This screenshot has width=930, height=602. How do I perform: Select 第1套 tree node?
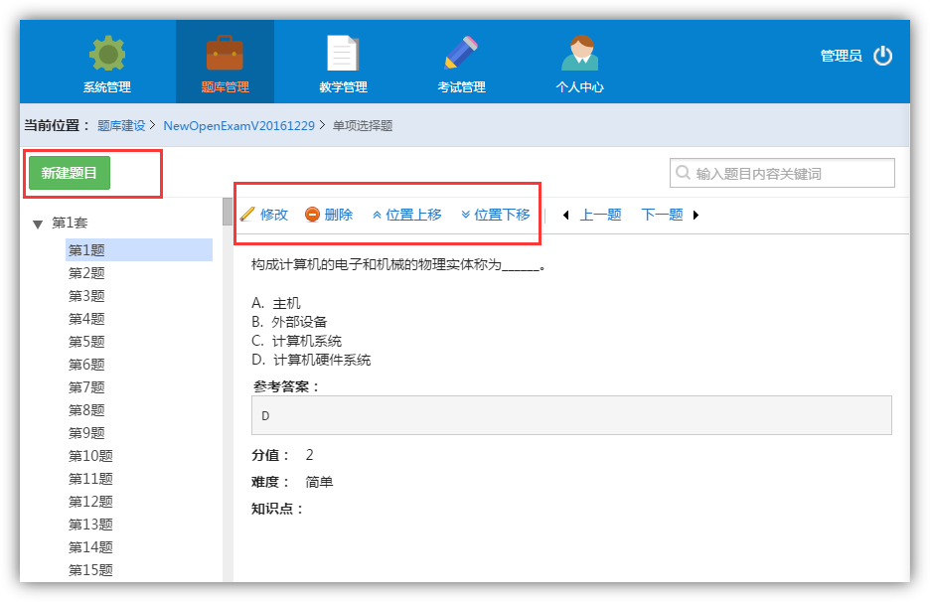70,223
